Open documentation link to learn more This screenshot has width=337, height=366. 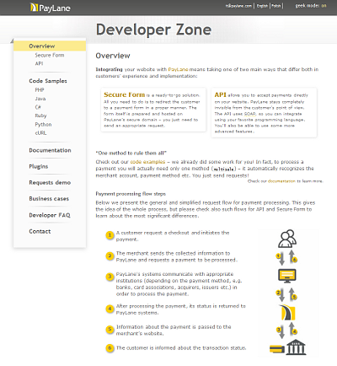(x=281, y=181)
